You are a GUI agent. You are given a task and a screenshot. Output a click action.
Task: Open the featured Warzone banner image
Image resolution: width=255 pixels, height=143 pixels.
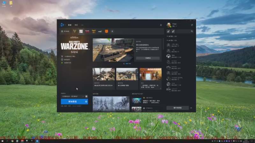tap(113, 50)
